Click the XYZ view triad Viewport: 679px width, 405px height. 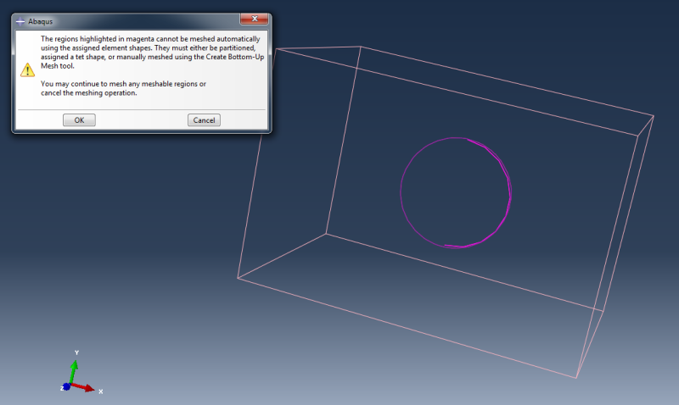[81, 373]
